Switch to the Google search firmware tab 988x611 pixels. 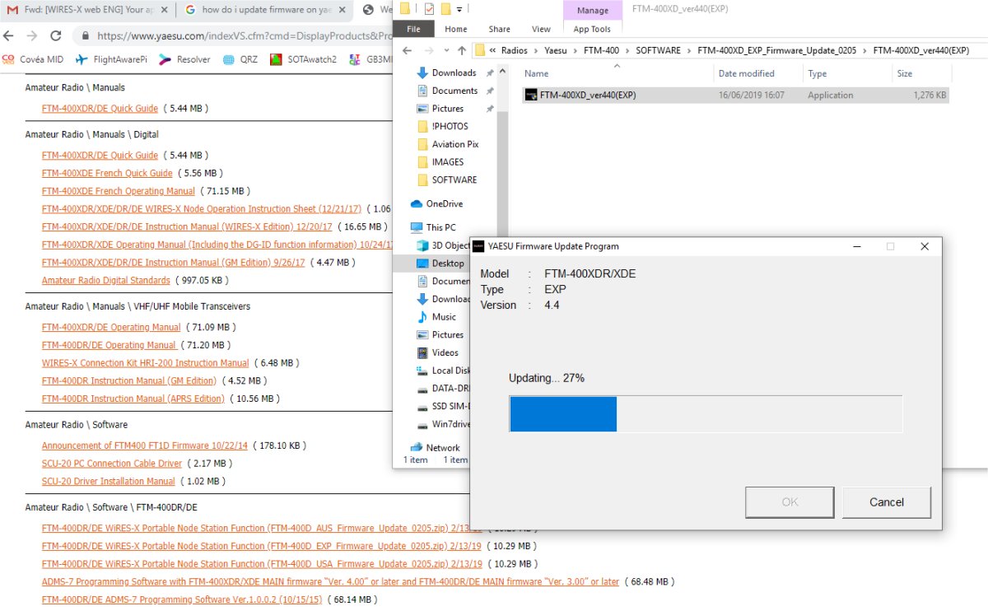(x=263, y=10)
